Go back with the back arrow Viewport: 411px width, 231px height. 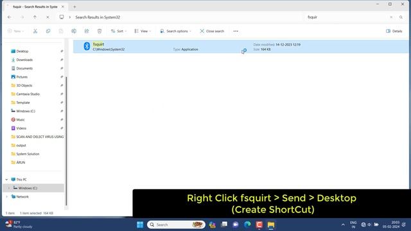click(x=9, y=17)
